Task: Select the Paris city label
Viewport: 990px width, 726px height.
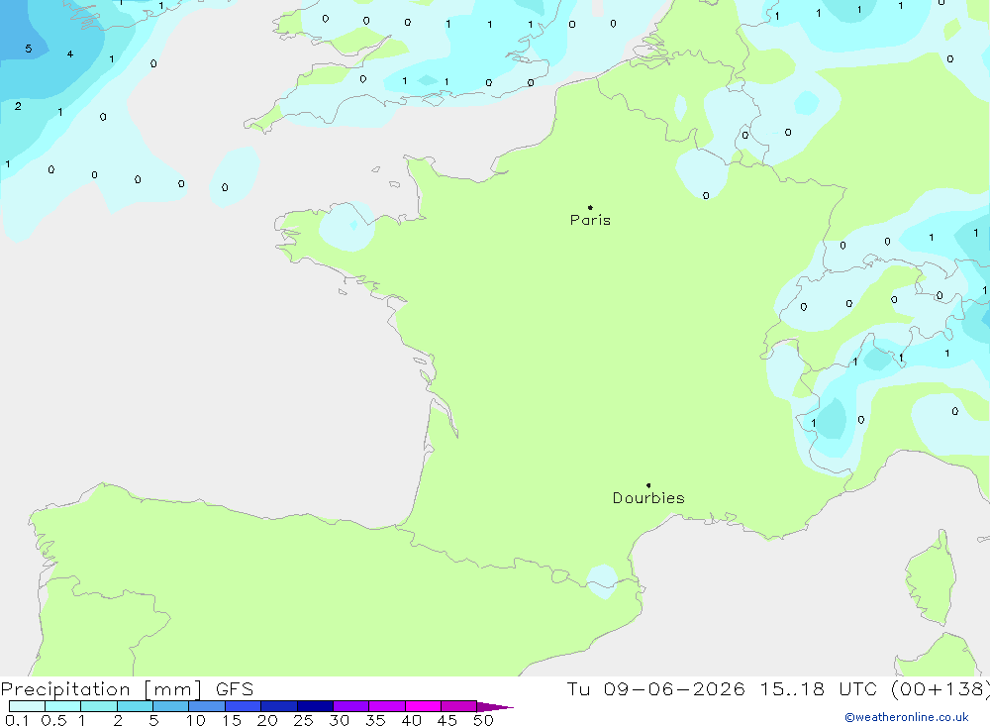Action: pos(590,220)
